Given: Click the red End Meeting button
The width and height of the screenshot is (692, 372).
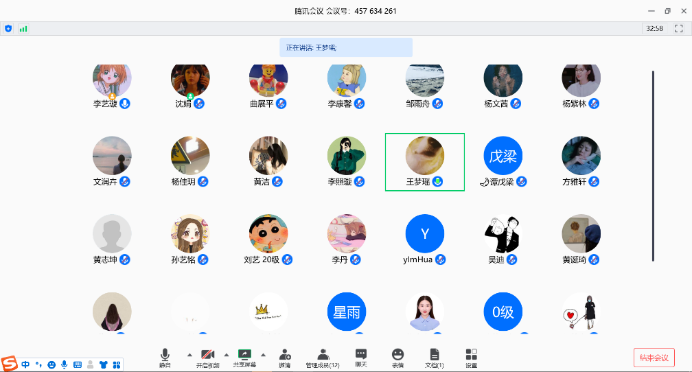Looking at the screenshot, I should point(654,358).
